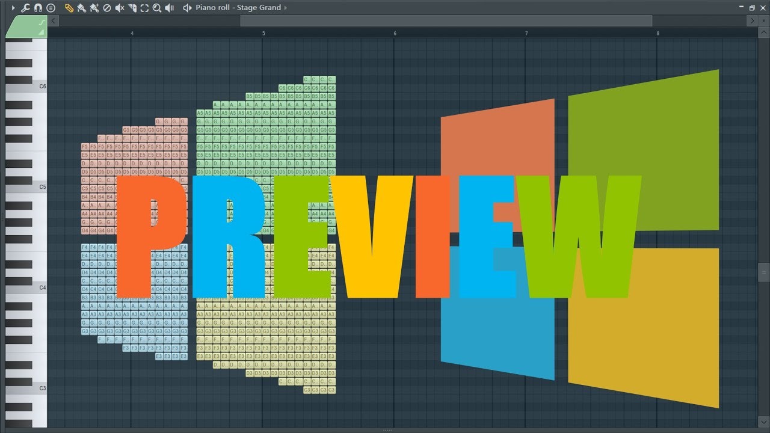Open the target channel arrow after Stage Grand
770x433 pixels.
pos(286,8)
